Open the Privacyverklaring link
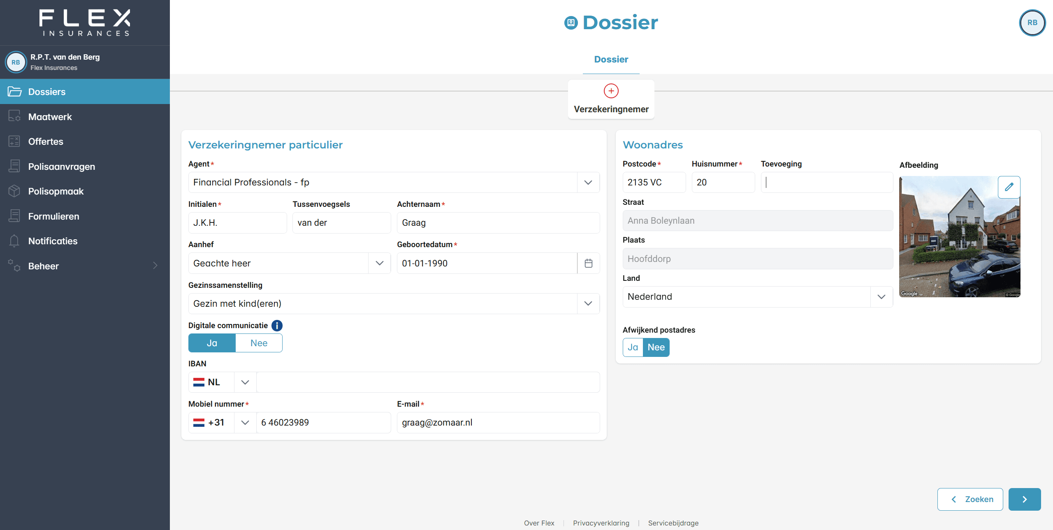 601,523
